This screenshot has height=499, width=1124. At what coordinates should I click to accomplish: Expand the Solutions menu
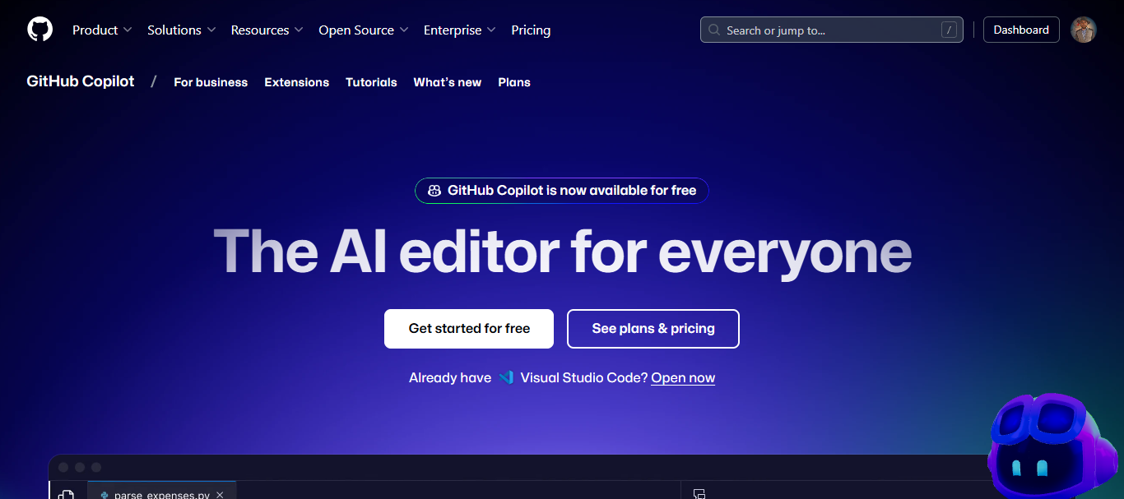182,30
